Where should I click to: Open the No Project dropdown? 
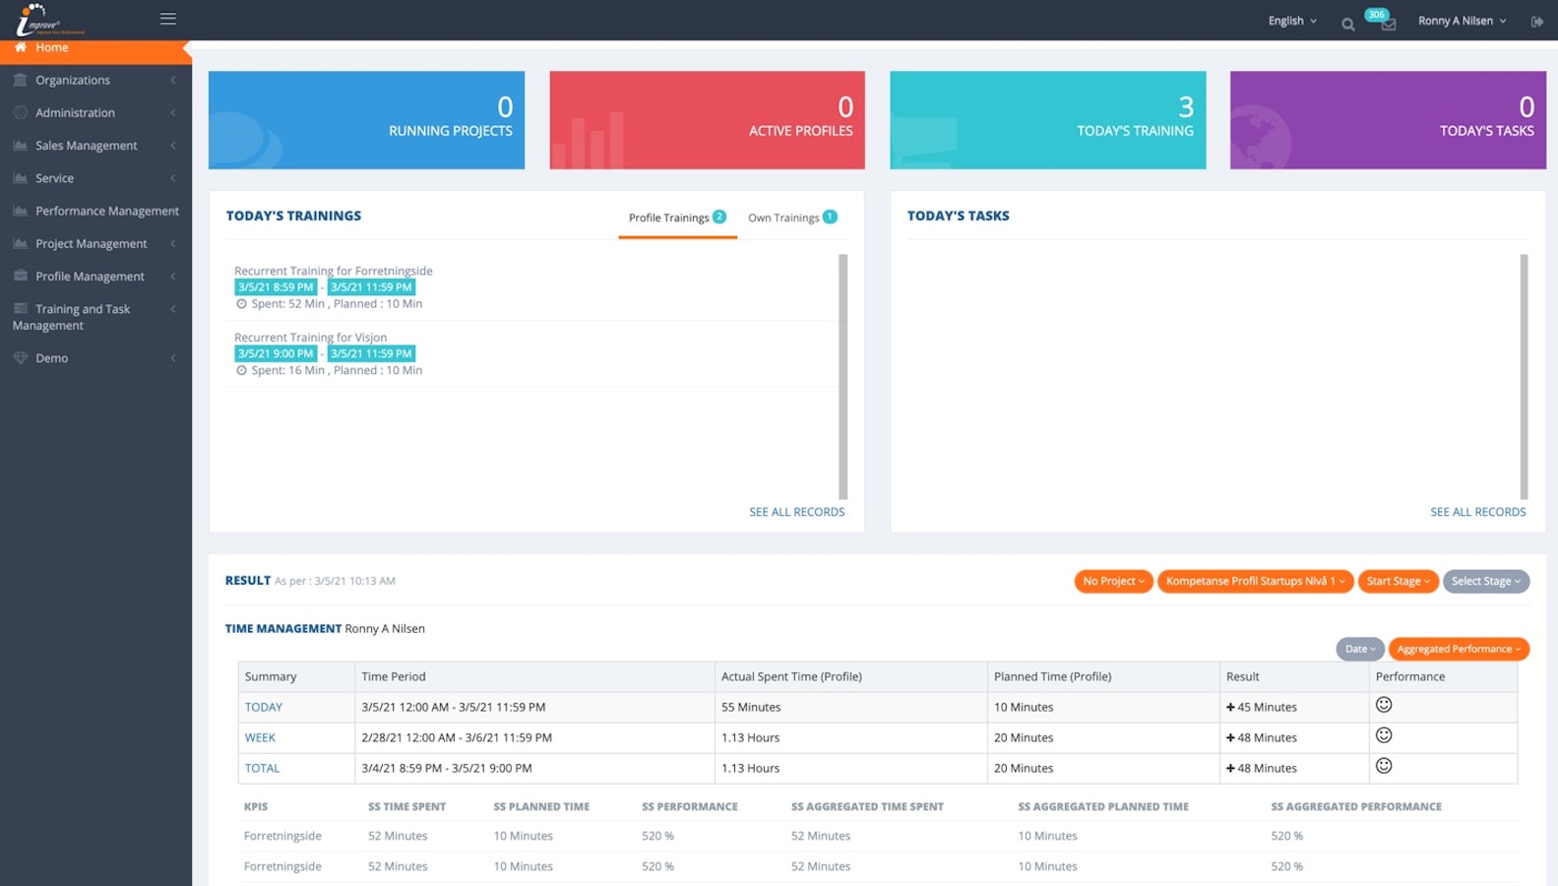pos(1112,581)
